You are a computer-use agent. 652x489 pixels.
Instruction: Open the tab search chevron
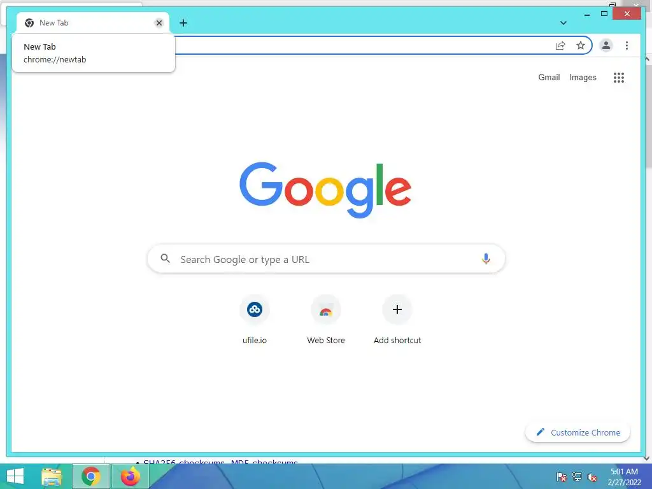563,23
